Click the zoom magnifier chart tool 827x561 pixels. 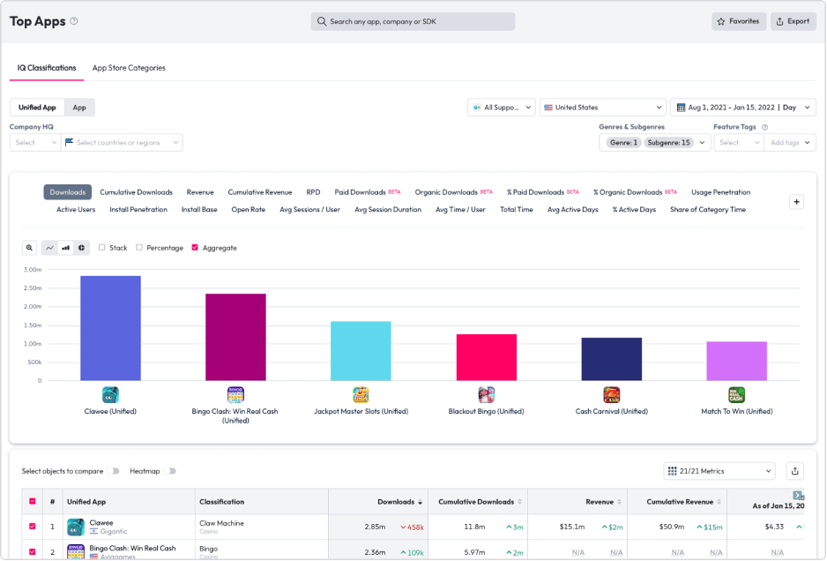(30, 248)
